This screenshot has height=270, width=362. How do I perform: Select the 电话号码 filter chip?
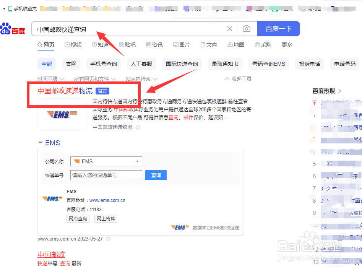(x=345, y=64)
